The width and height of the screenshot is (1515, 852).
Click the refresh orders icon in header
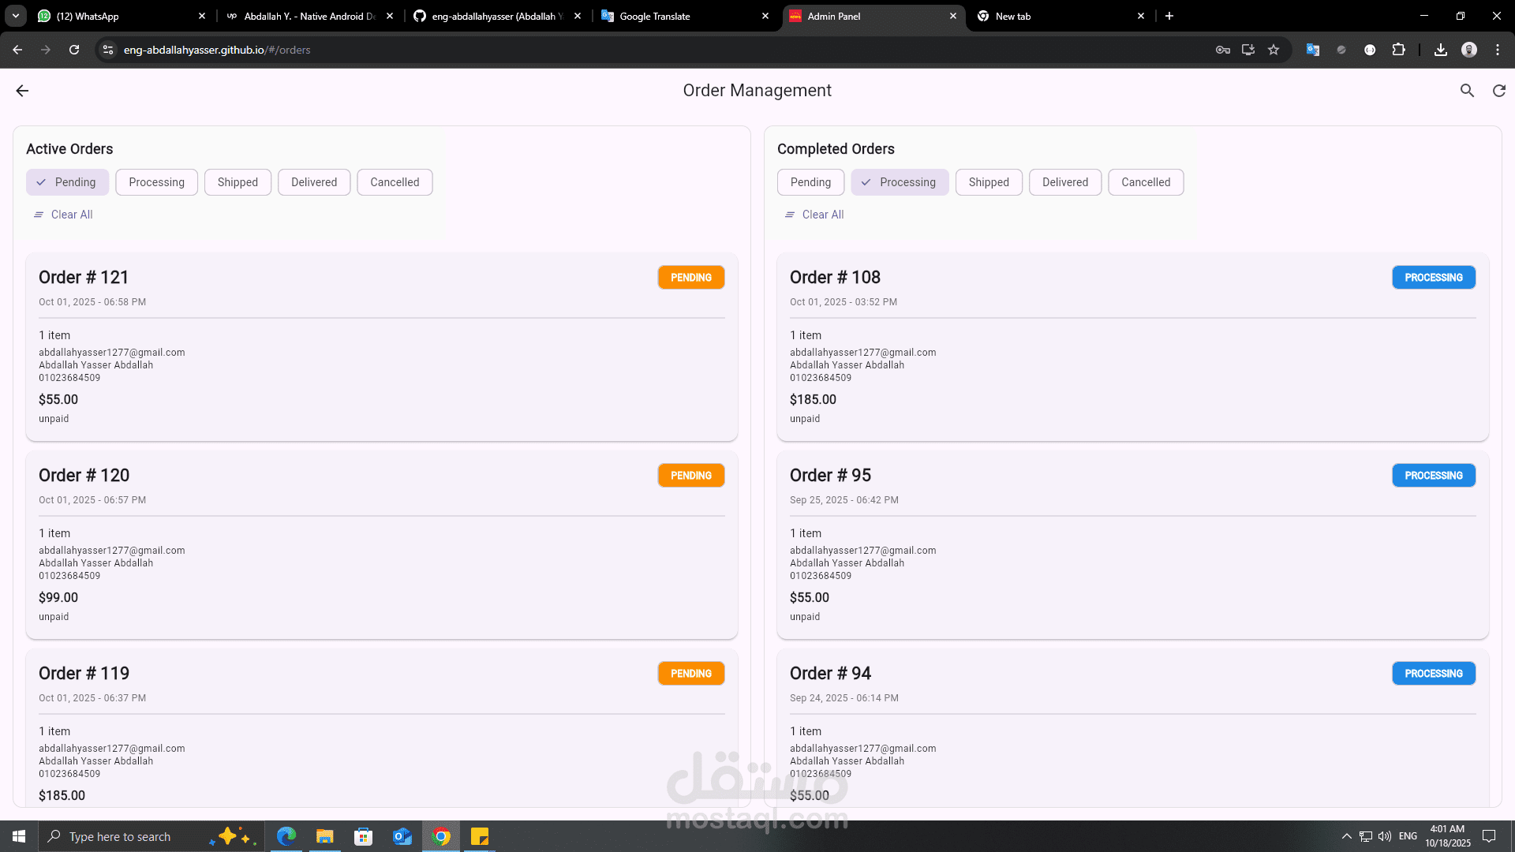pyautogui.click(x=1499, y=91)
